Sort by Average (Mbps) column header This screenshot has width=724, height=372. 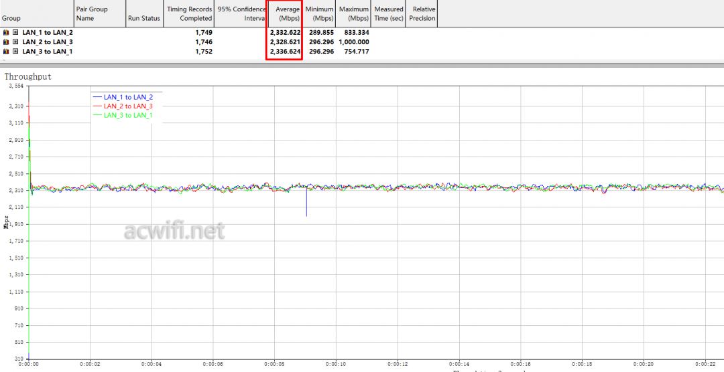click(x=285, y=13)
